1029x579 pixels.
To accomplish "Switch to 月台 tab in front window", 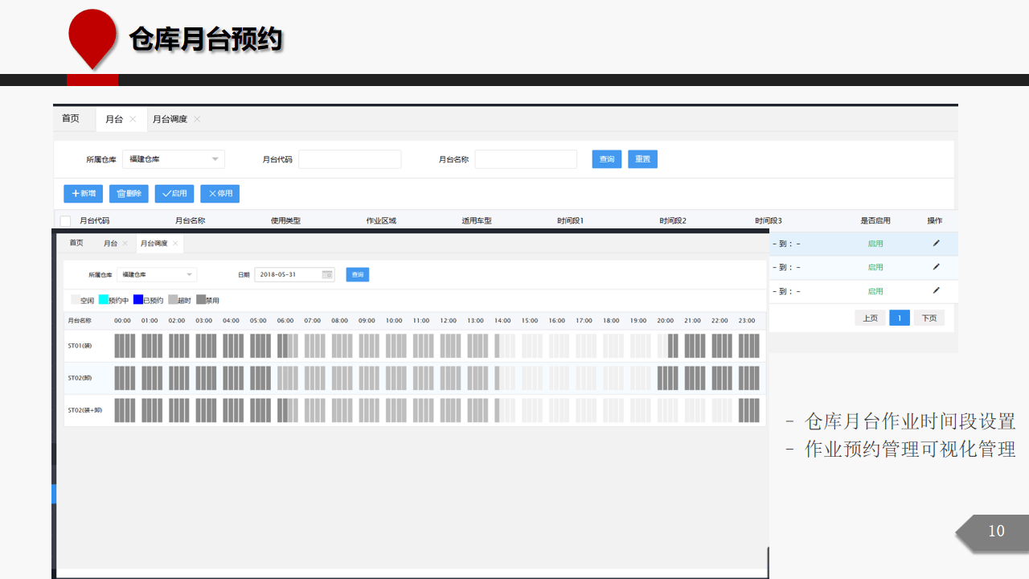I will (x=110, y=243).
